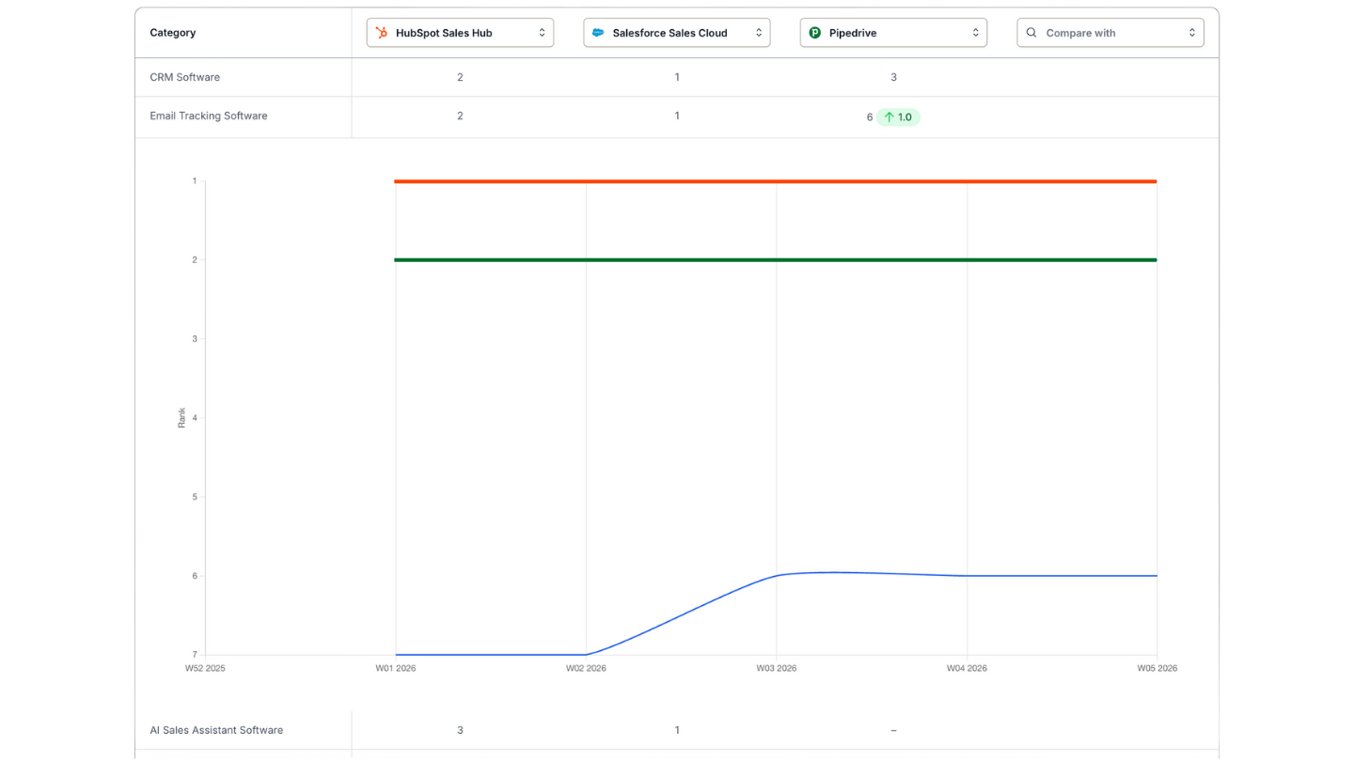Click Pipedrive rank 6 in Email Tracking
This screenshot has height=761, width=1354.
[870, 117]
